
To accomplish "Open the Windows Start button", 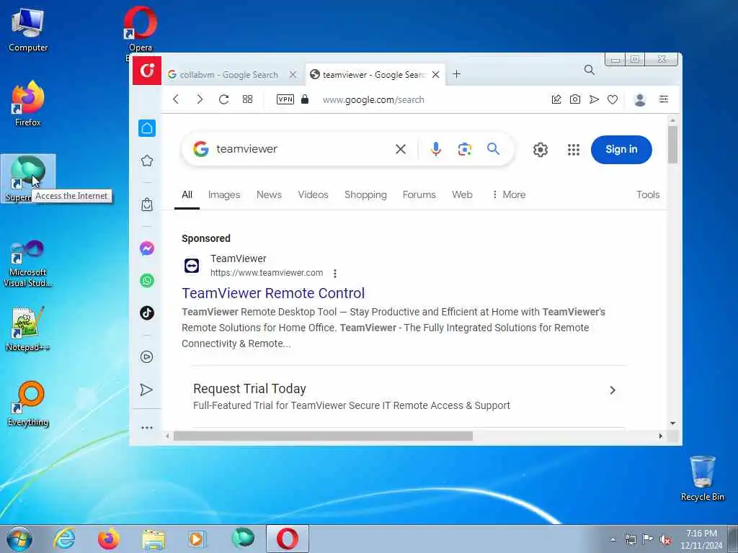I will pos(19,539).
